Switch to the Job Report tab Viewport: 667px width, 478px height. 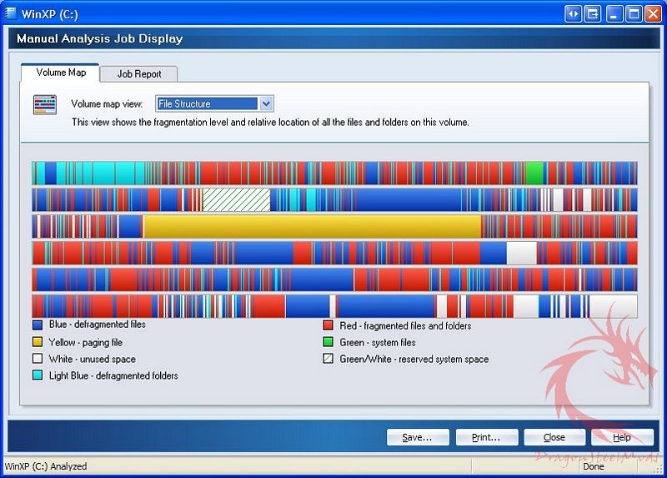(139, 73)
